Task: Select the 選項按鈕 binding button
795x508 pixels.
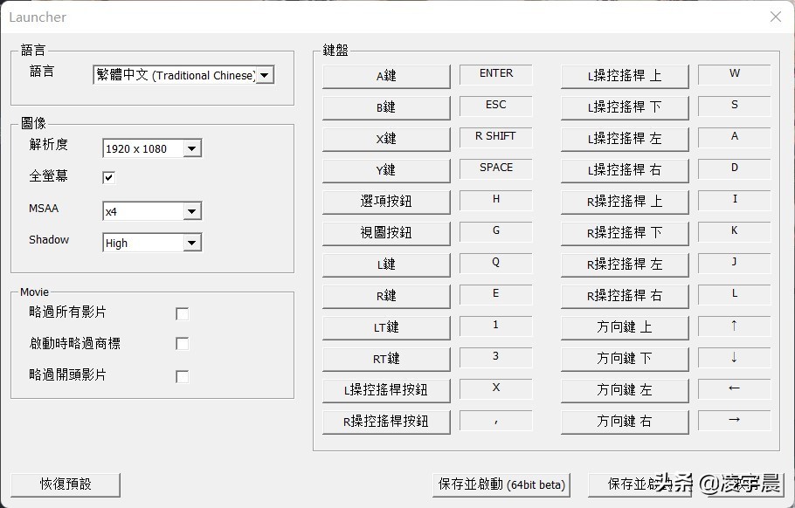Action: (x=386, y=202)
